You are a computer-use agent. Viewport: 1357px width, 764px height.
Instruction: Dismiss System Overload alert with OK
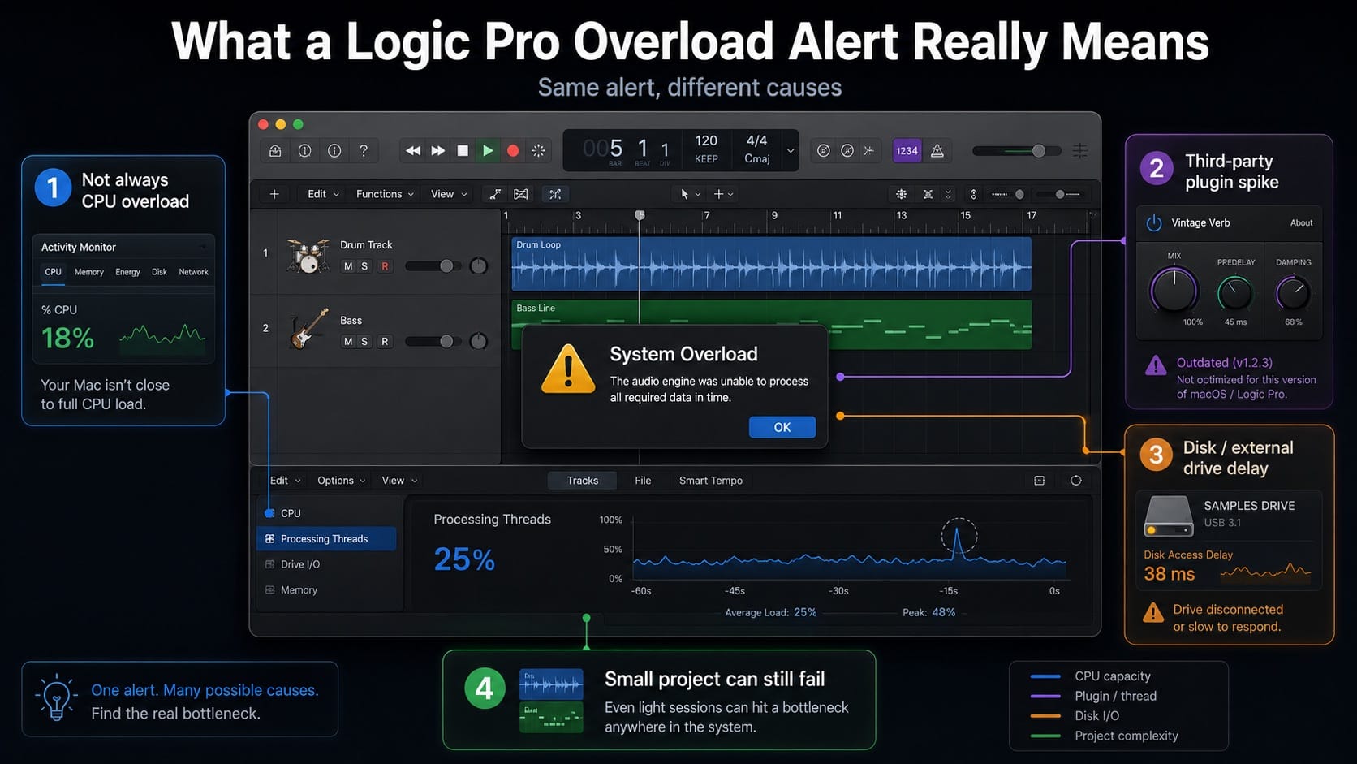coord(782,427)
